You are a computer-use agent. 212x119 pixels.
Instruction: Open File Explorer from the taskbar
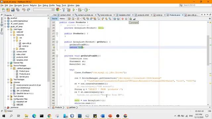pos(26,116)
